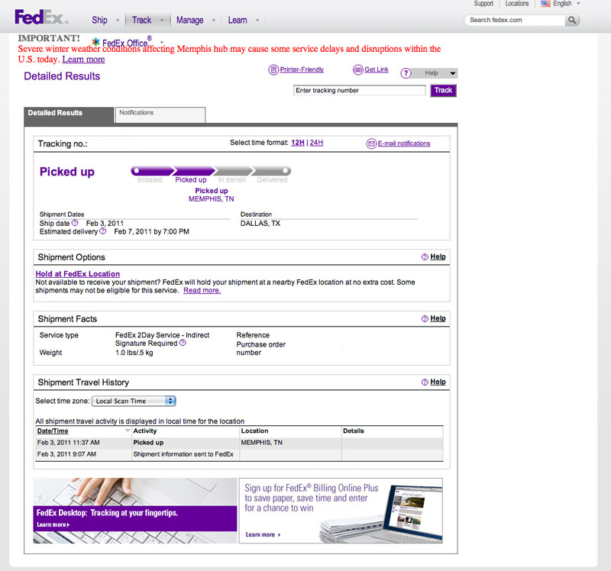Open the Manage menu
Viewport: 611px width, 571px height.
pos(189,21)
